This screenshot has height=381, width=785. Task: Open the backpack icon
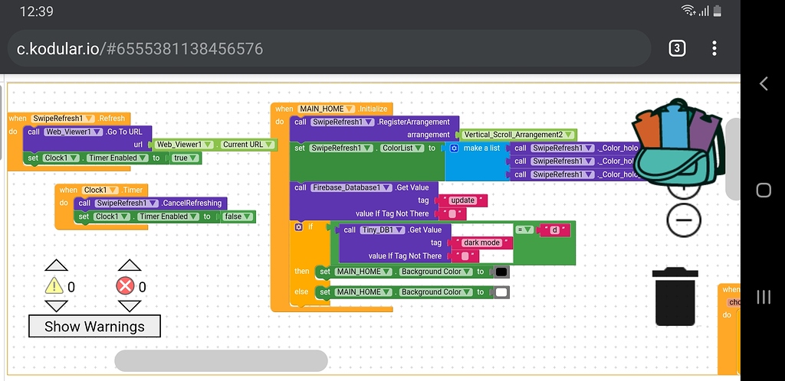tap(677, 143)
